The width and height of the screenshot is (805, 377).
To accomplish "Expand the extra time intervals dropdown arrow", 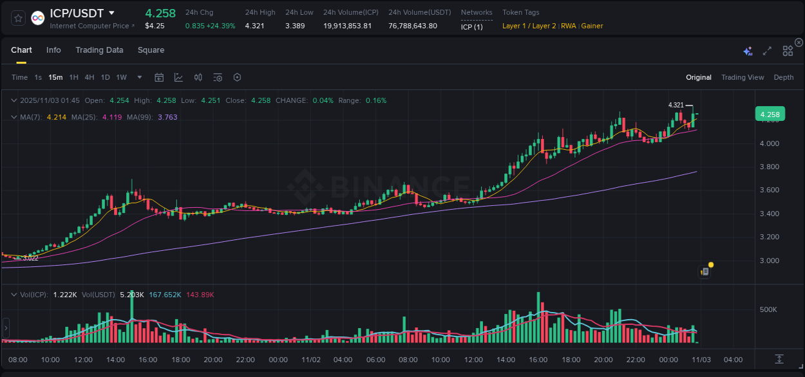I will point(139,77).
